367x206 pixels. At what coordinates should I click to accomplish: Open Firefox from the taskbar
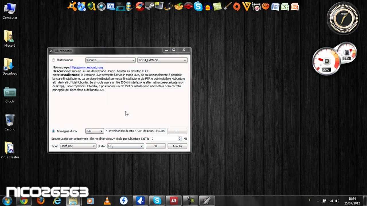click(x=40, y=201)
